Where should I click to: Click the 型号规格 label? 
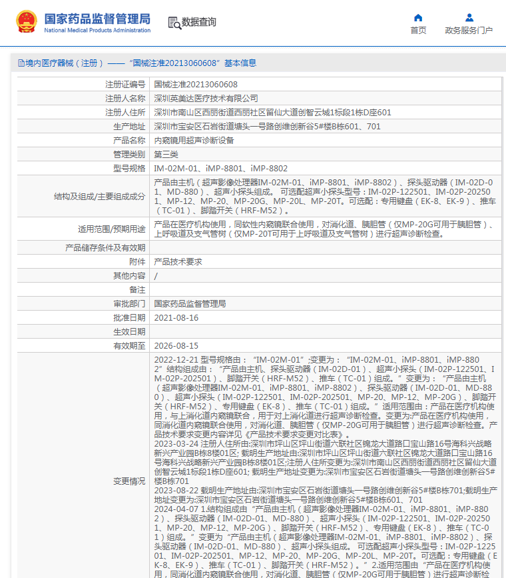click(x=129, y=169)
